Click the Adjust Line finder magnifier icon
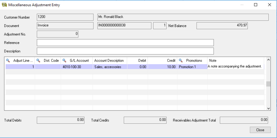The image size is (277, 138). (x=8, y=61)
